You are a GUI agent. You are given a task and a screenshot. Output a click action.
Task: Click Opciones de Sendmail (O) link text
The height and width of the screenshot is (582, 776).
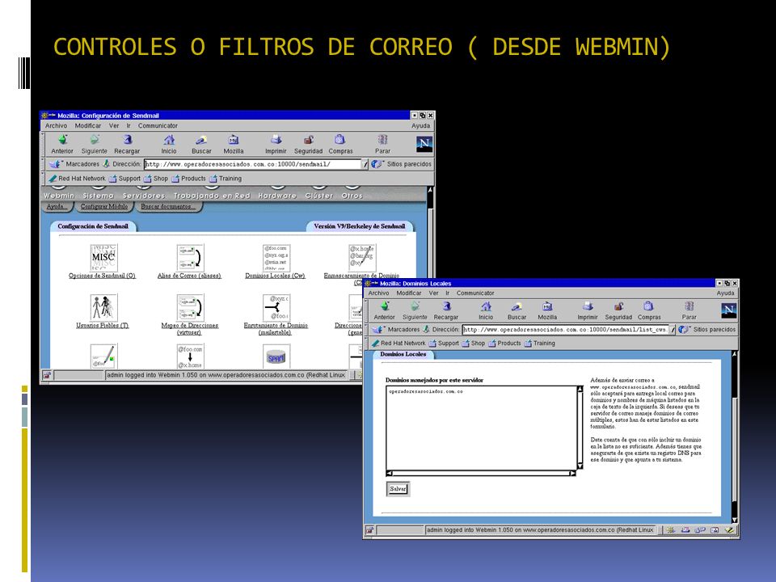(x=102, y=276)
